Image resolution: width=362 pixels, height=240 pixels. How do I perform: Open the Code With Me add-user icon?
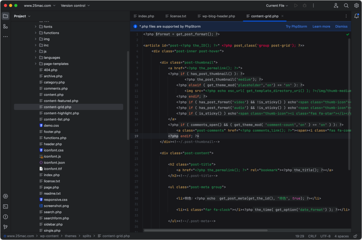click(336, 6)
